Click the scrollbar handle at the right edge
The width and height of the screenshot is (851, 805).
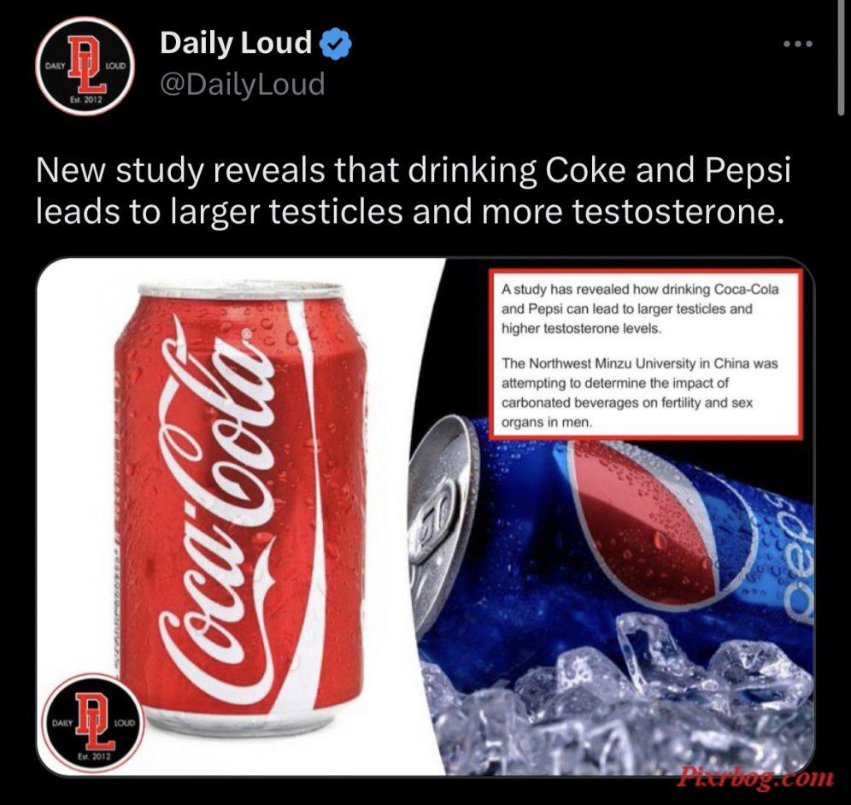tap(842, 57)
